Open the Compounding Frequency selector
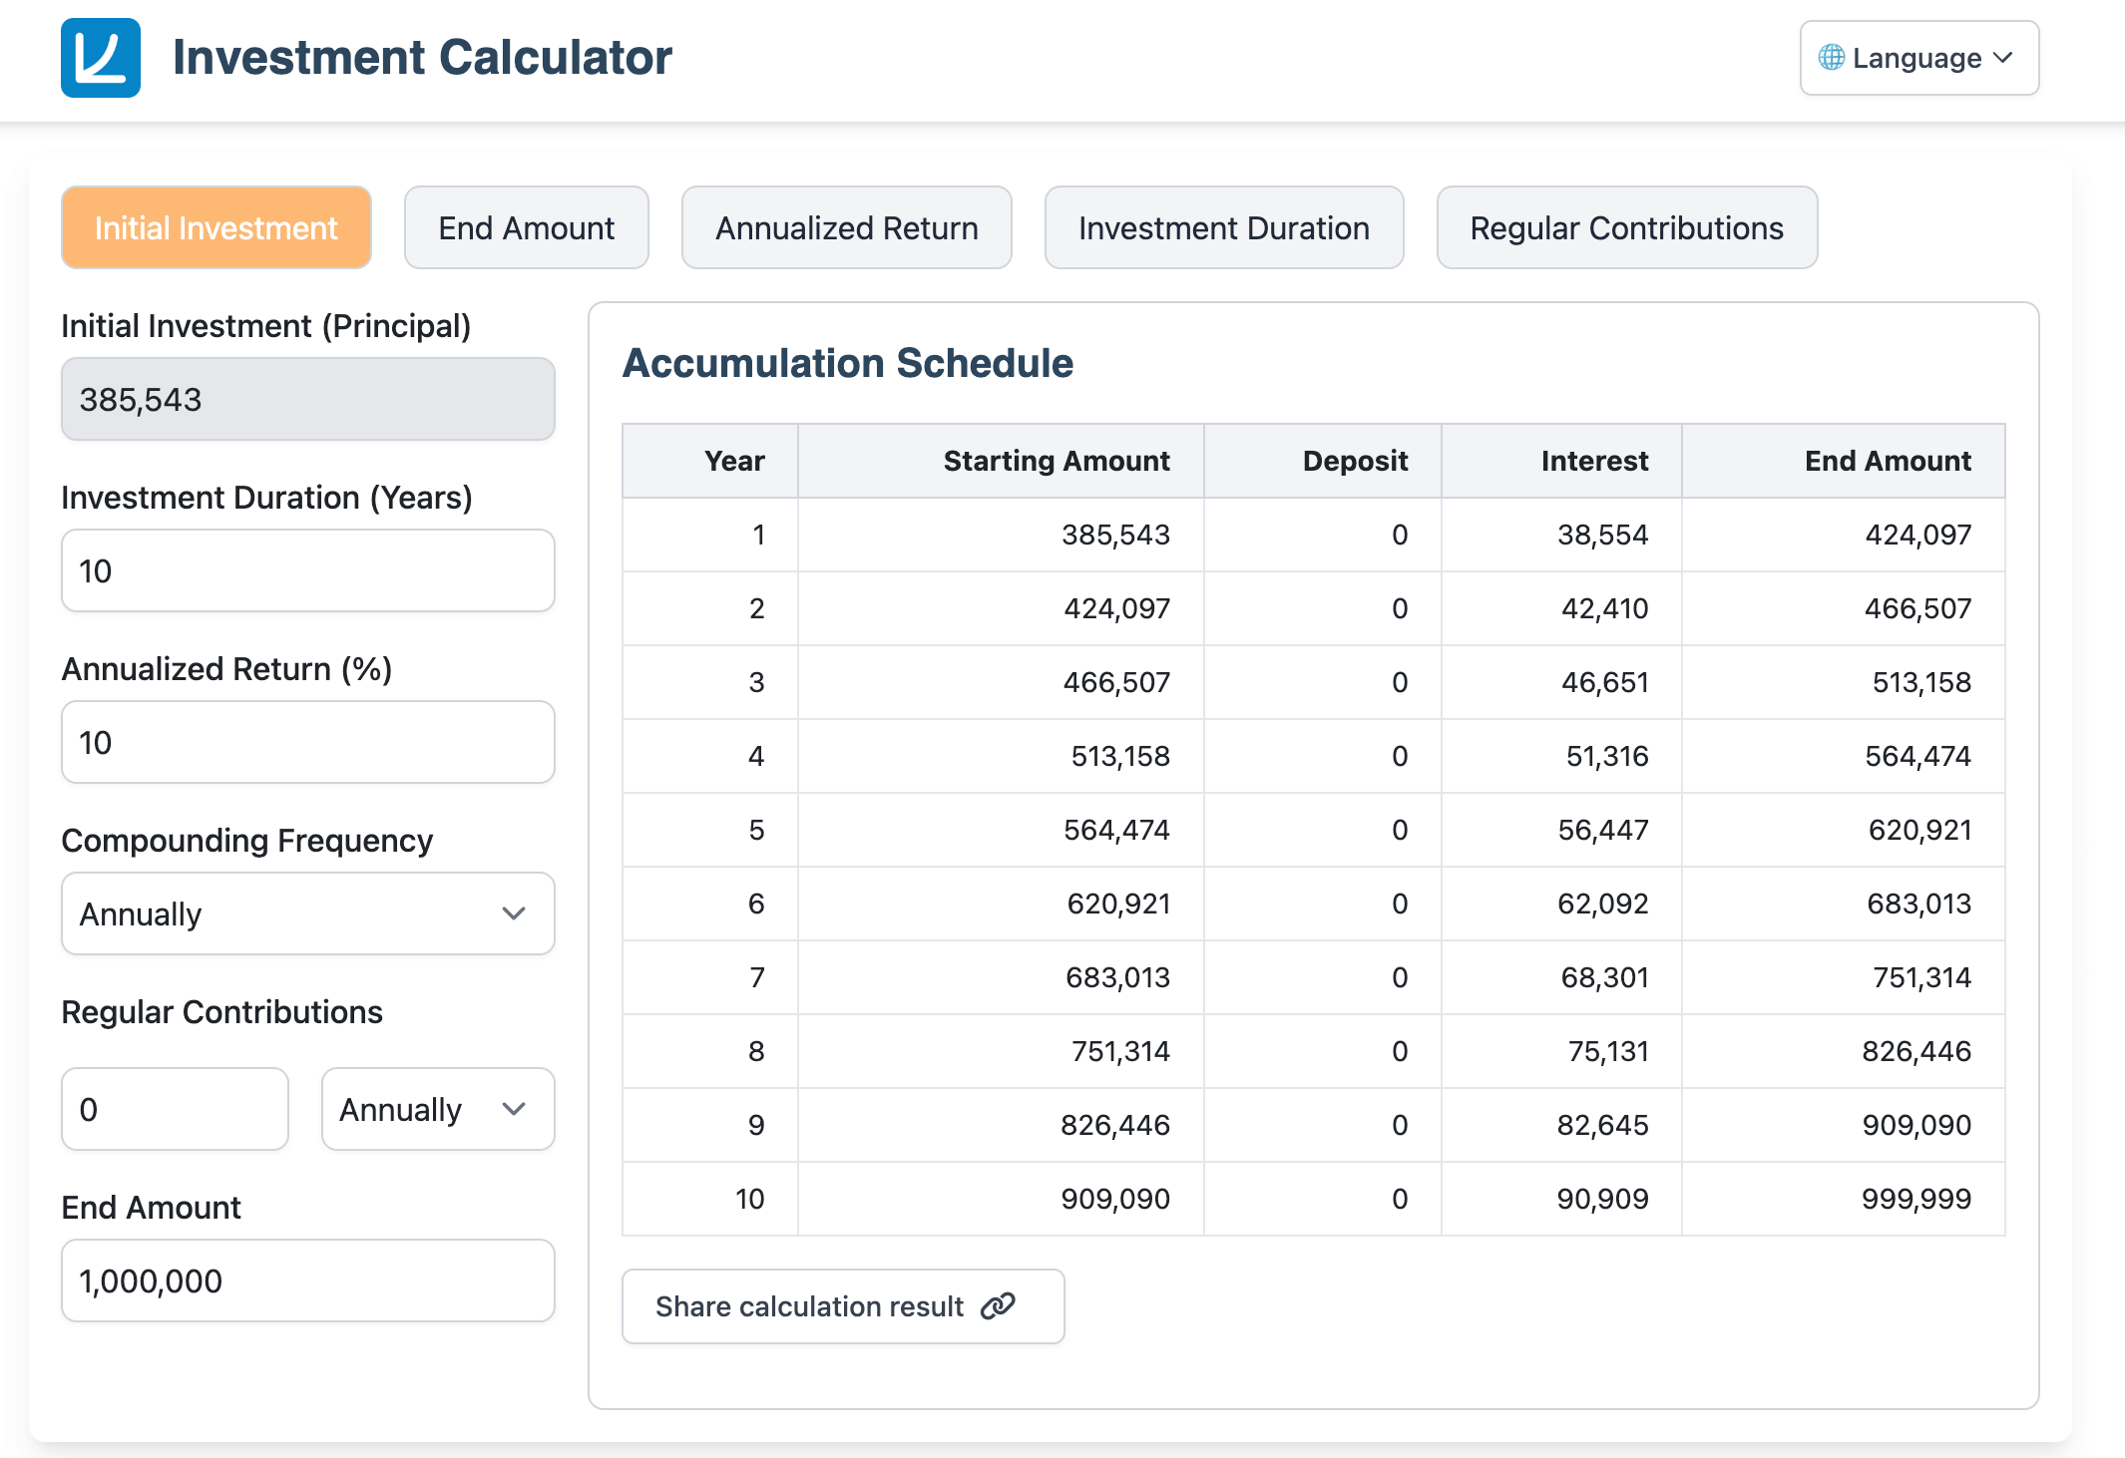2125x1458 pixels. pyautogui.click(x=307, y=913)
